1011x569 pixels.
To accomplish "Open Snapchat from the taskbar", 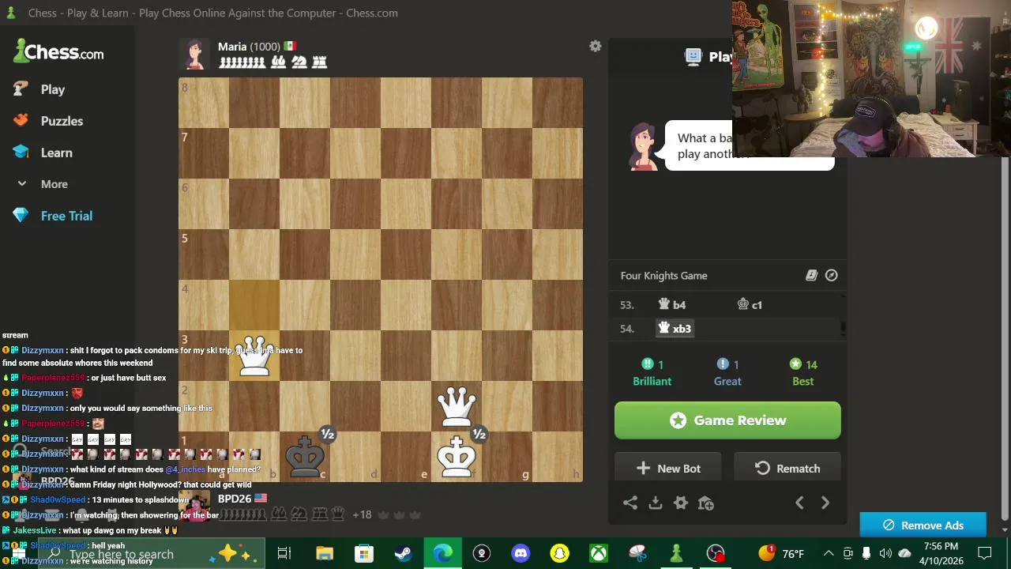I will click(559, 553).
